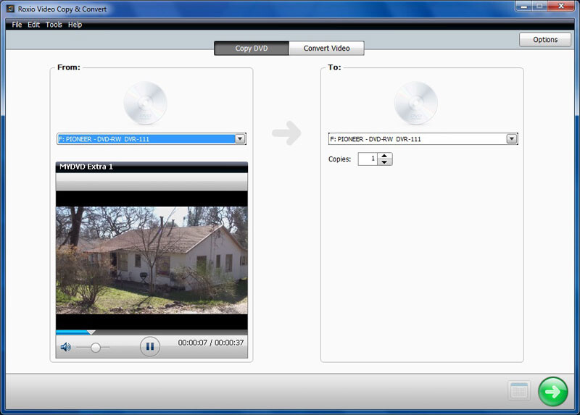Pause the video preview
580x415 pixels.
150,347
